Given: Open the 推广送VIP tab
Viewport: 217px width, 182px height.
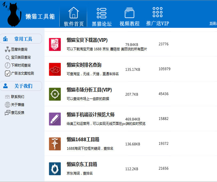Looking at the screenshot, I should coord(158,16).
